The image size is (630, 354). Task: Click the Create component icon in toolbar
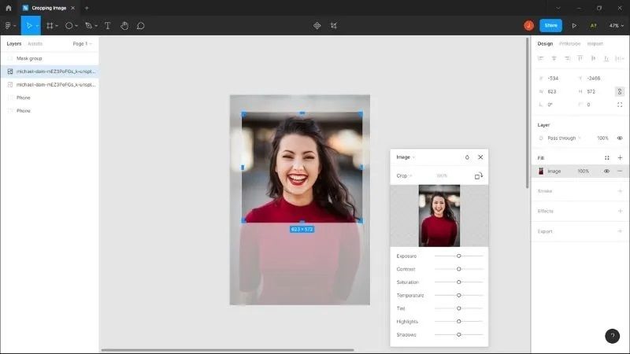pos(317,25)
